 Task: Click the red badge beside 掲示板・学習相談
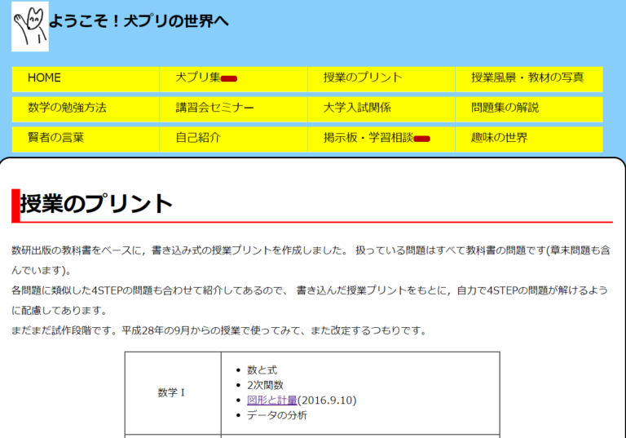point(421,139)
